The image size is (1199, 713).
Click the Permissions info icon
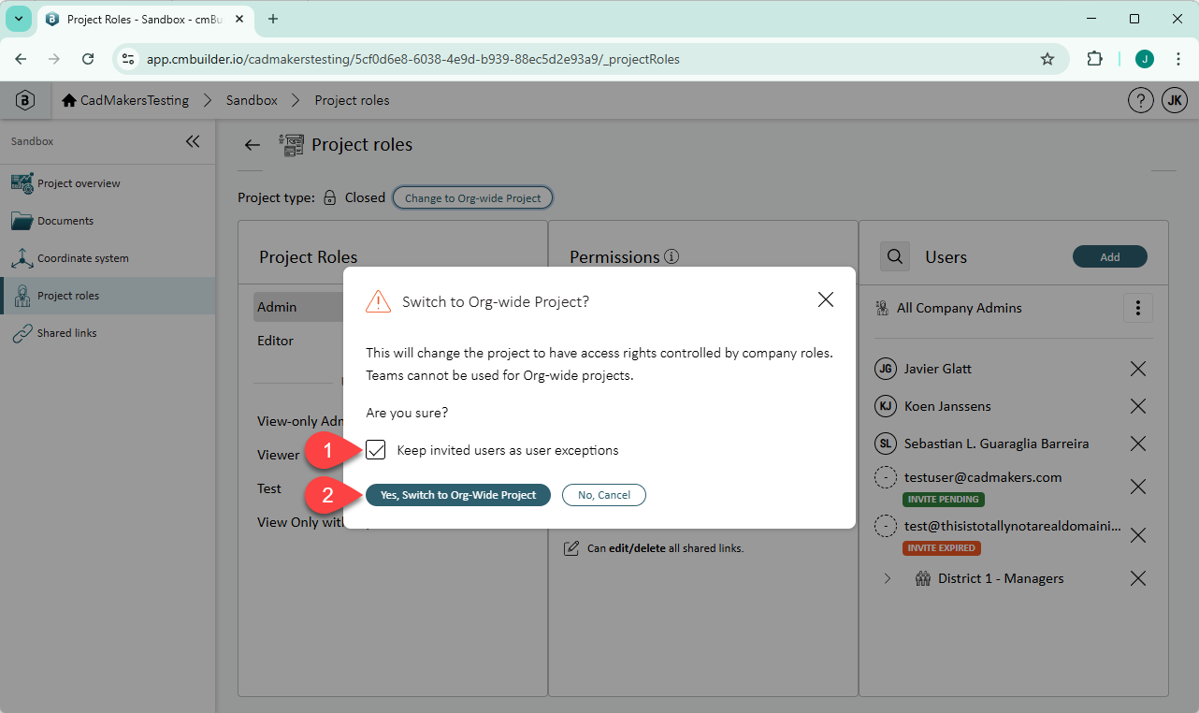click(672, 256)
